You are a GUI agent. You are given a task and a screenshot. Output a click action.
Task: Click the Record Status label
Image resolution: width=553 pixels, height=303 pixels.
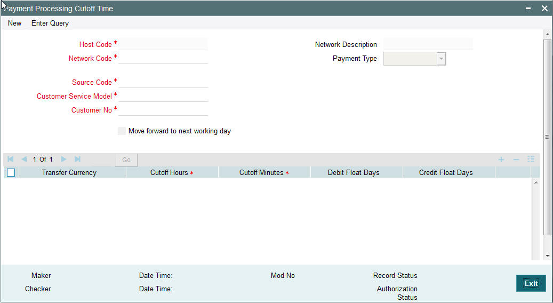395,275
